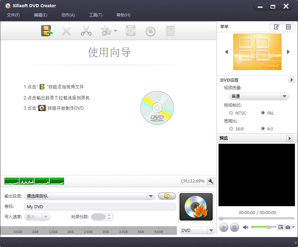Click the 刻录份数 number field
298x247 pixels.
[x=98, y=217]
